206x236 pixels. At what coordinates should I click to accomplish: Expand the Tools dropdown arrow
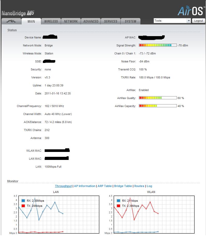(189, 21)
